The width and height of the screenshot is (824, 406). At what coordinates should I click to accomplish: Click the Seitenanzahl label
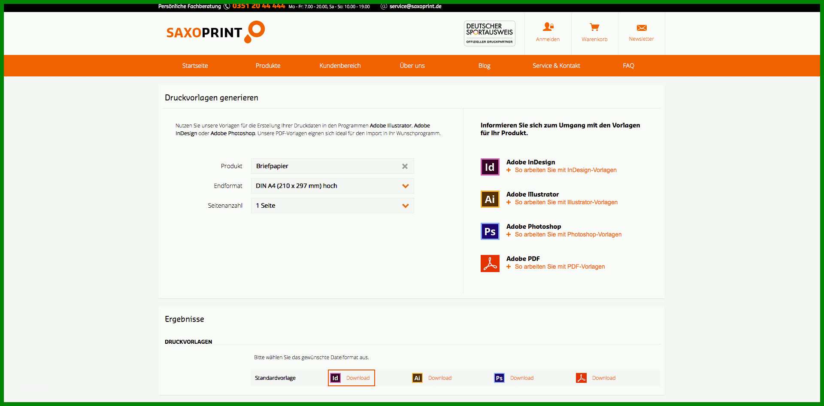(225, 206)
